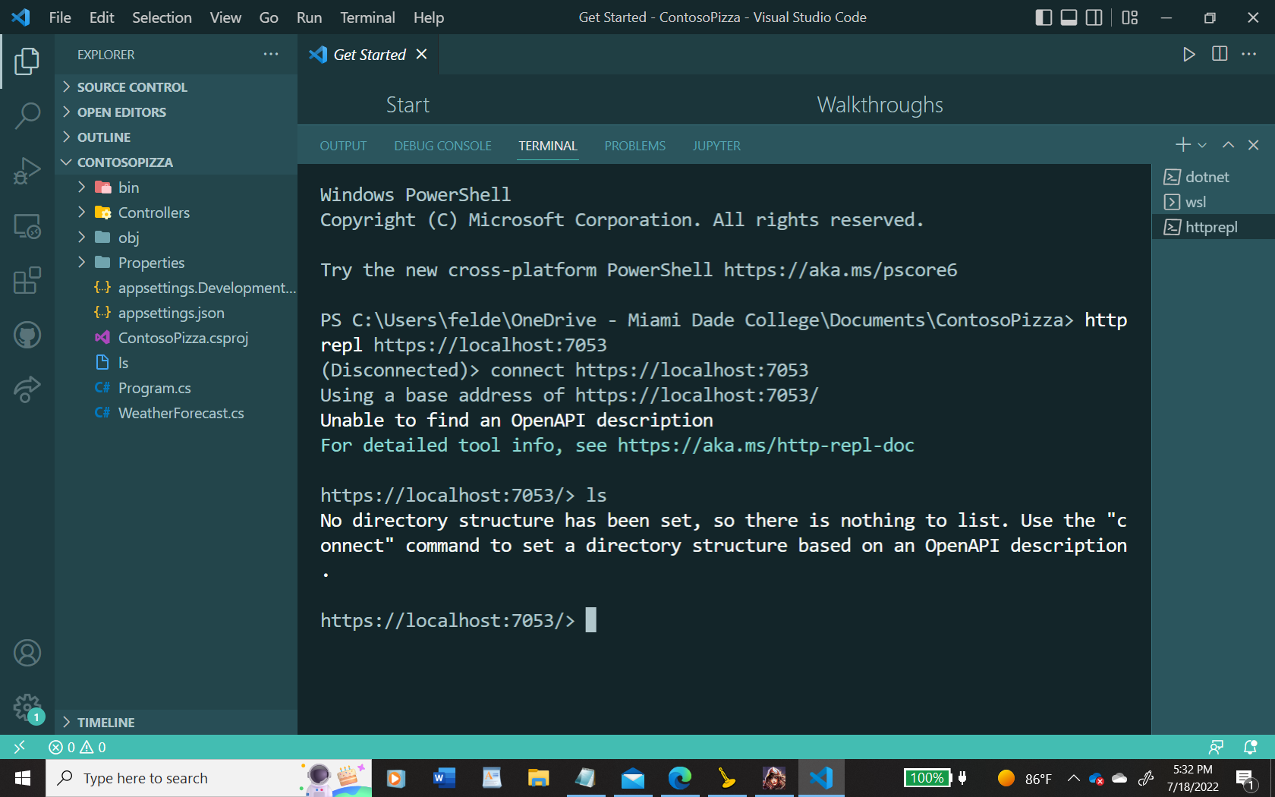Viewport: 1275px width, 797px height.
Task: Toggle the primary side bar layout icon
Action: (1044, 17)
